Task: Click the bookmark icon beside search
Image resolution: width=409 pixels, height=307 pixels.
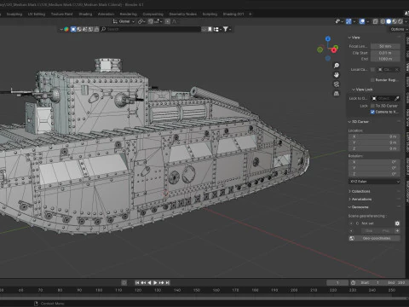Action: [x=210, y=29]
